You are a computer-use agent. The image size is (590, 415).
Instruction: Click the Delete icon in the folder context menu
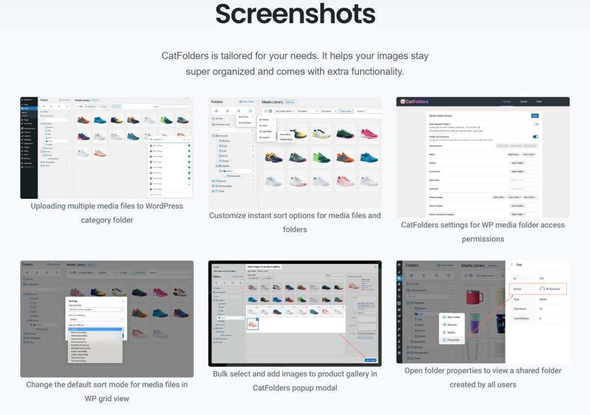point(444,332)
